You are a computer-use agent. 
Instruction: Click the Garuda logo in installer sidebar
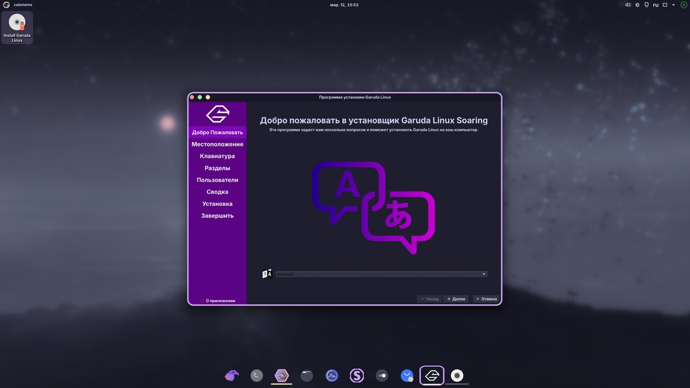[x=217, y=114]
